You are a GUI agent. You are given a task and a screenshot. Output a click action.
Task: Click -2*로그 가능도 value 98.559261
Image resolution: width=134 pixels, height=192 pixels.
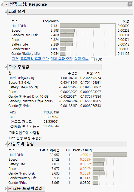(51, 122)
